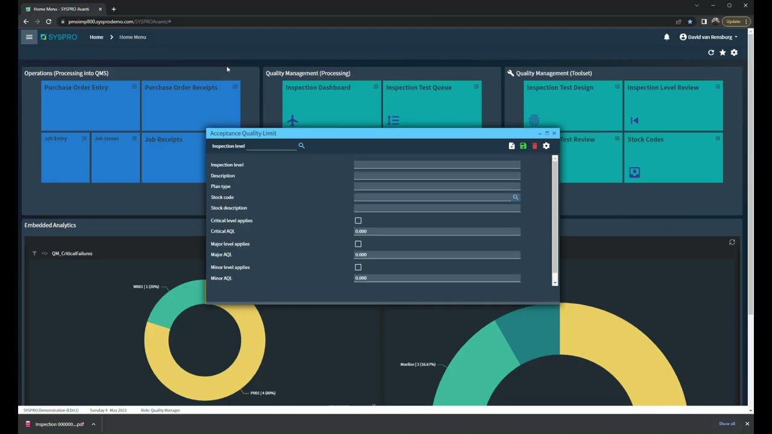Enable the Minor level applies checkbox
The width and height of the screenshot is (772, 434).
(x=358, y=267)
